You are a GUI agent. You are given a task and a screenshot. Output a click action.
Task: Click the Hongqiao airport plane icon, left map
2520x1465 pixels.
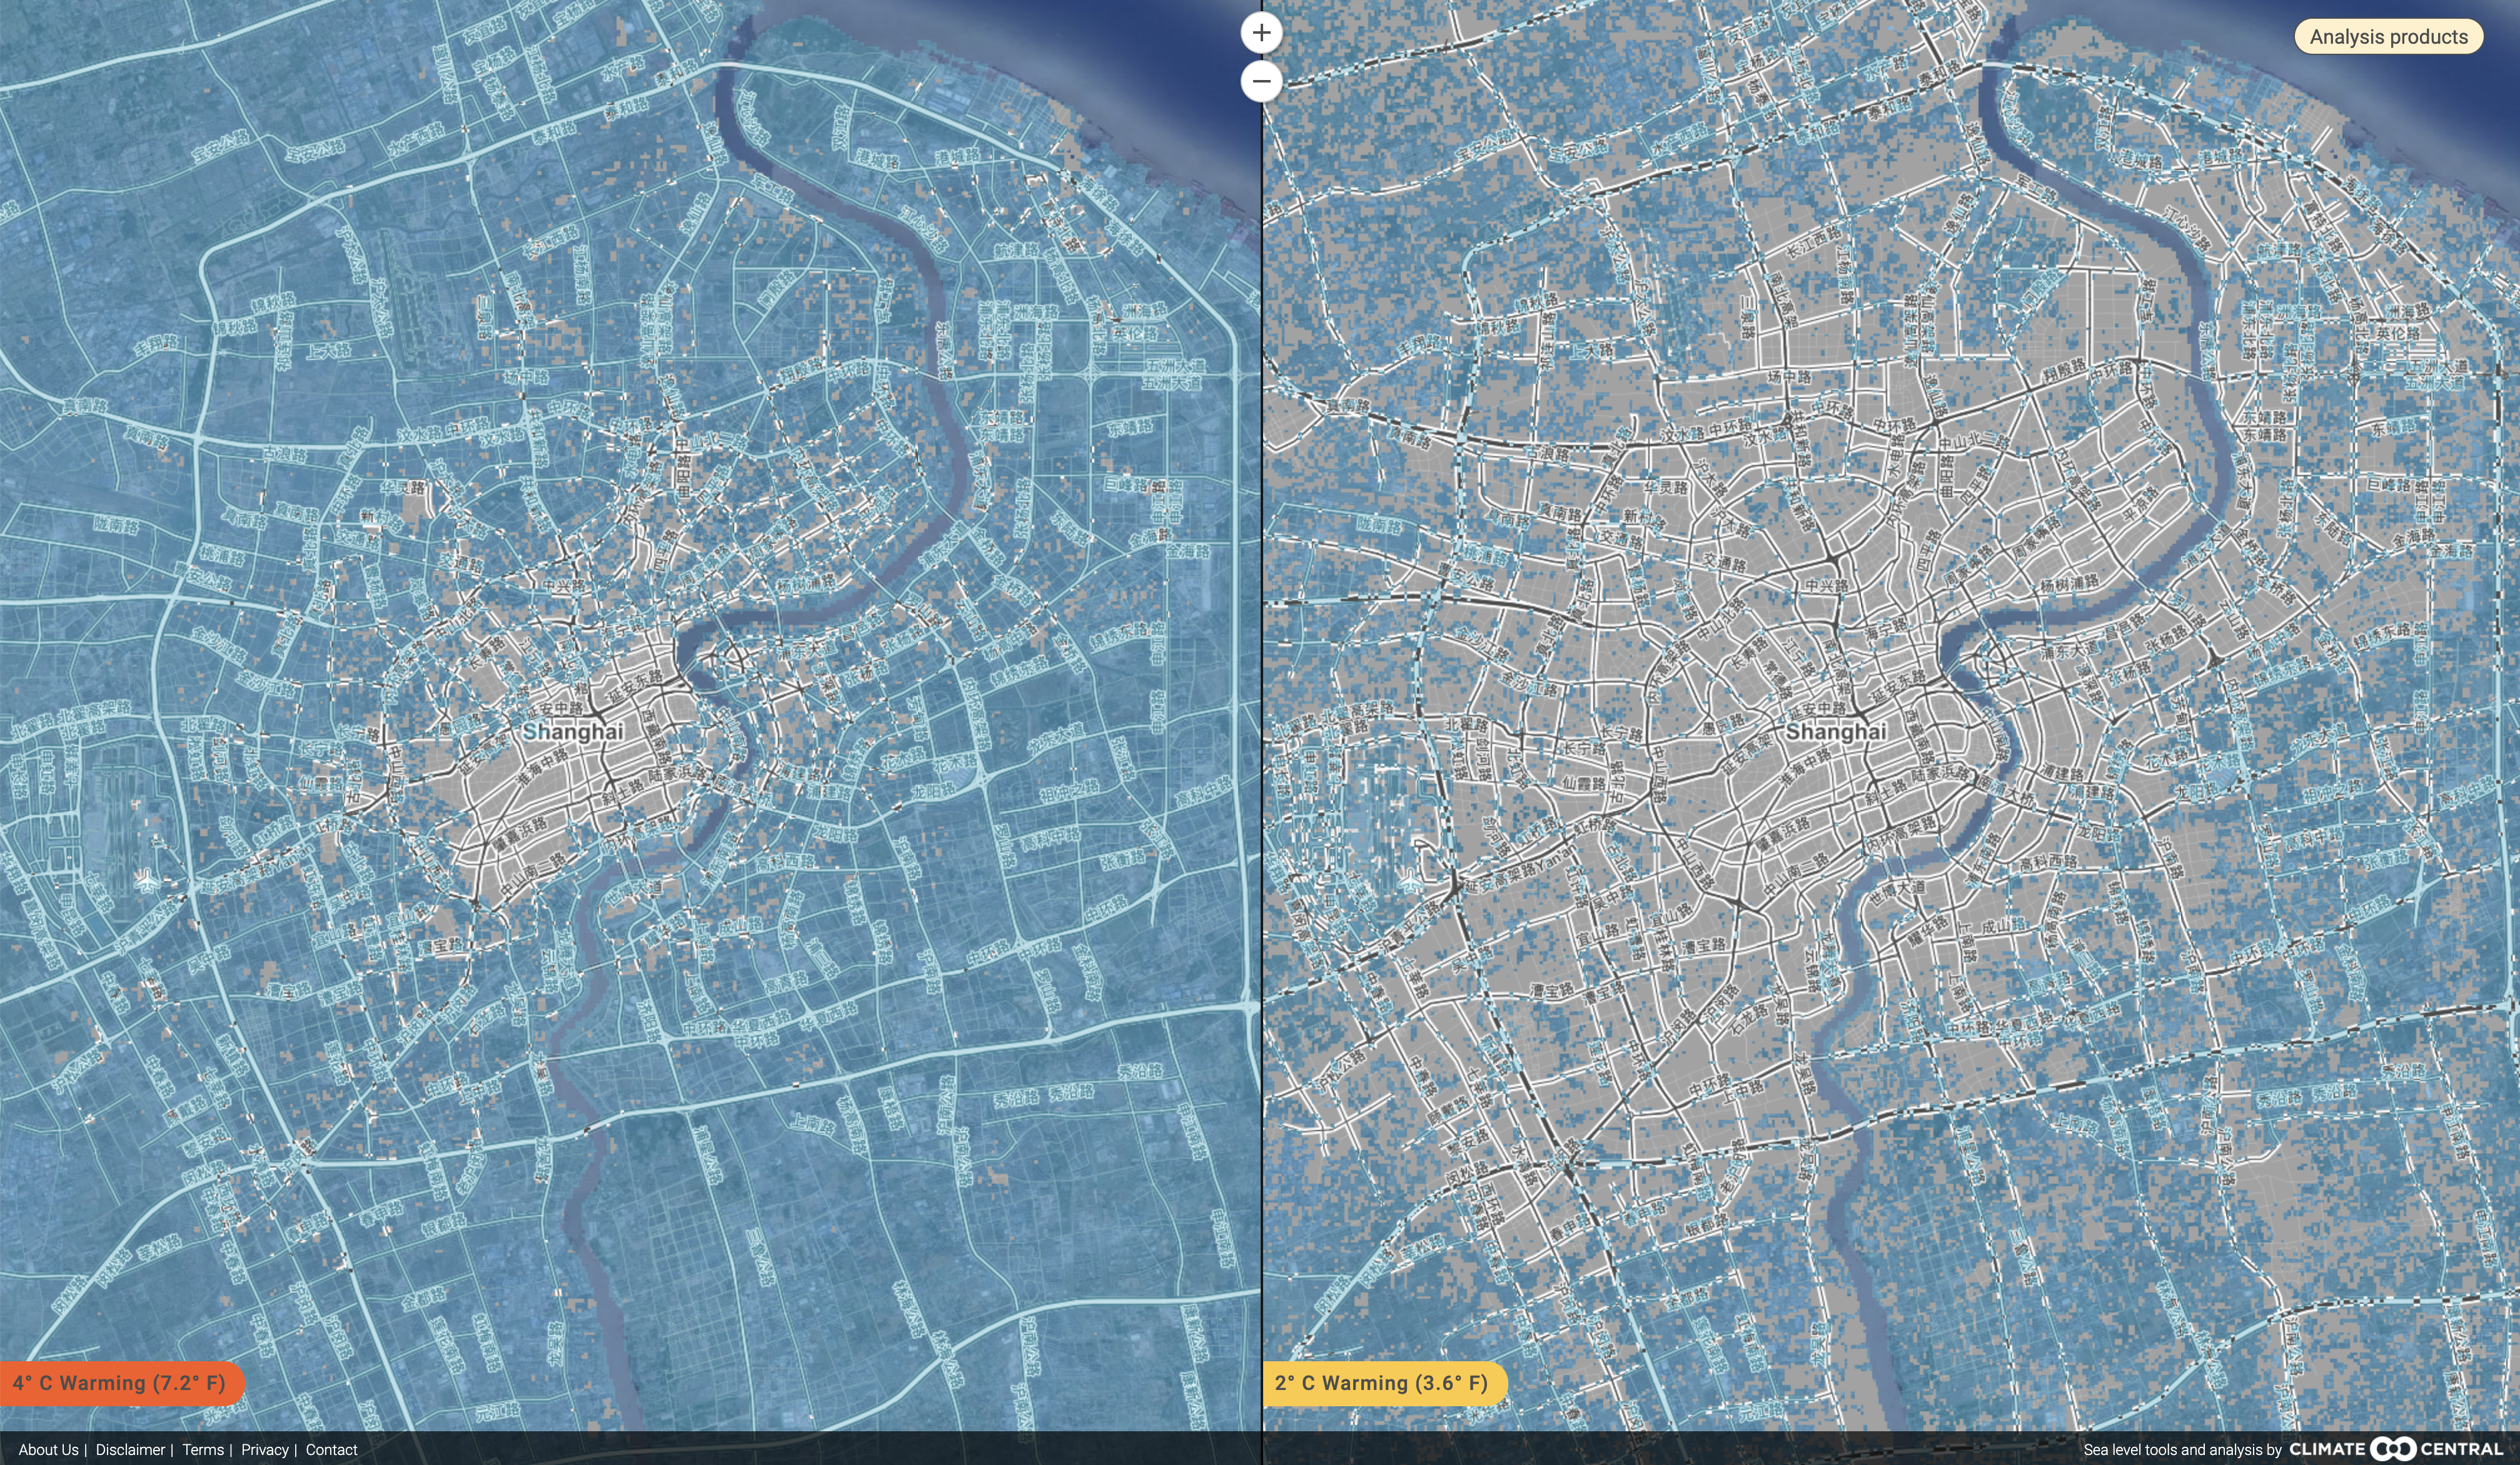148,881
